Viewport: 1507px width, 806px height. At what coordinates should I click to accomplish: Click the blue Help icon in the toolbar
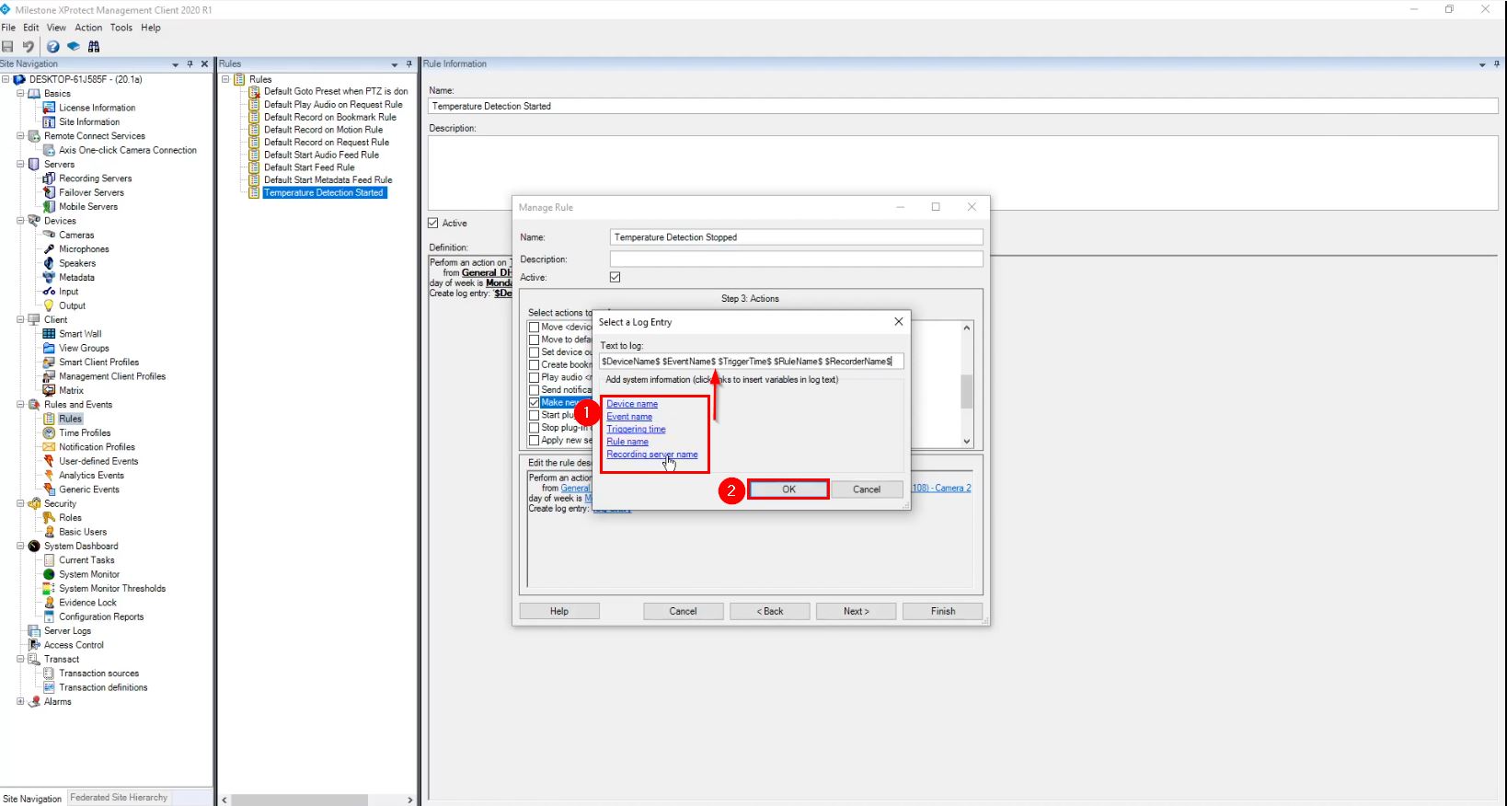coord(52,46)
